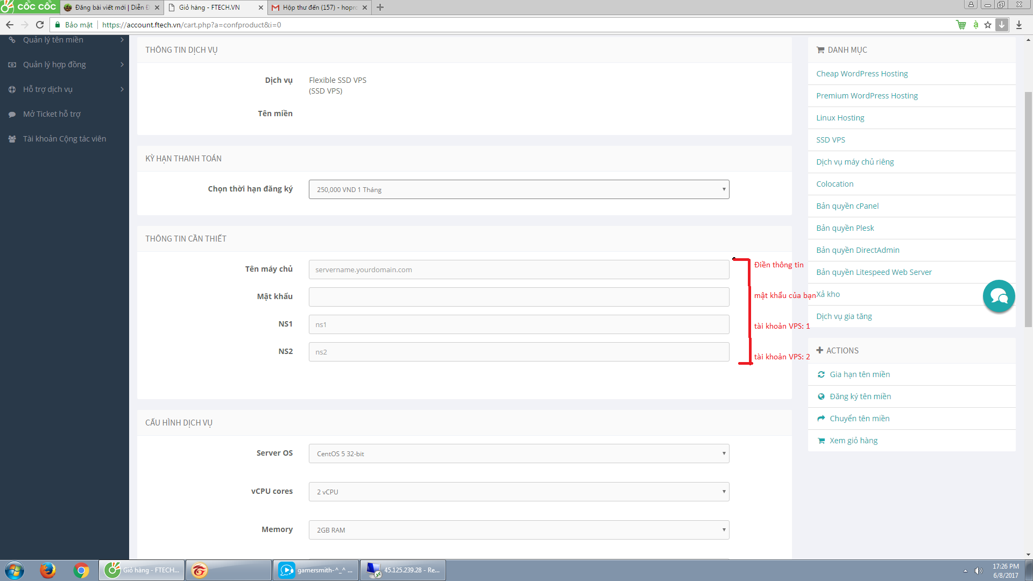
Task: Click the bookmark star icon in address bar
Action: coord(988,25)
